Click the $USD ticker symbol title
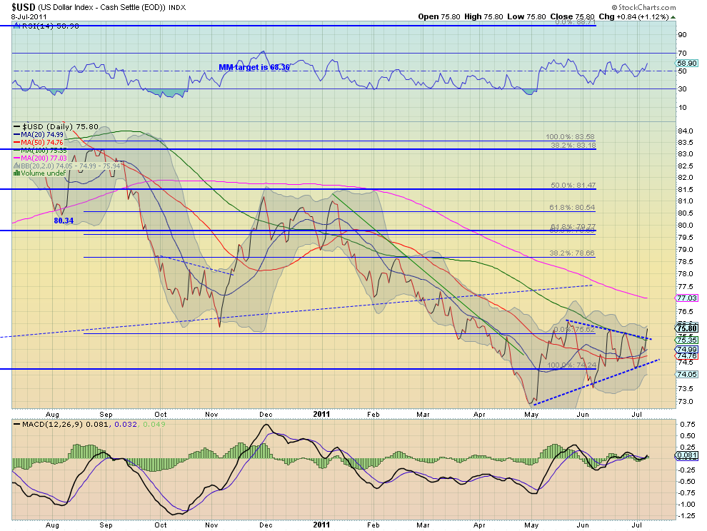 pyautogui.click(x=23, y=7)
